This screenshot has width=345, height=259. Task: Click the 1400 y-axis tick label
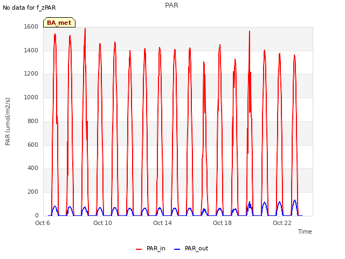[x=31, y=50]
